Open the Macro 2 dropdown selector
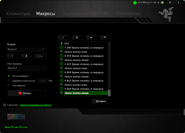 point(26,49)
